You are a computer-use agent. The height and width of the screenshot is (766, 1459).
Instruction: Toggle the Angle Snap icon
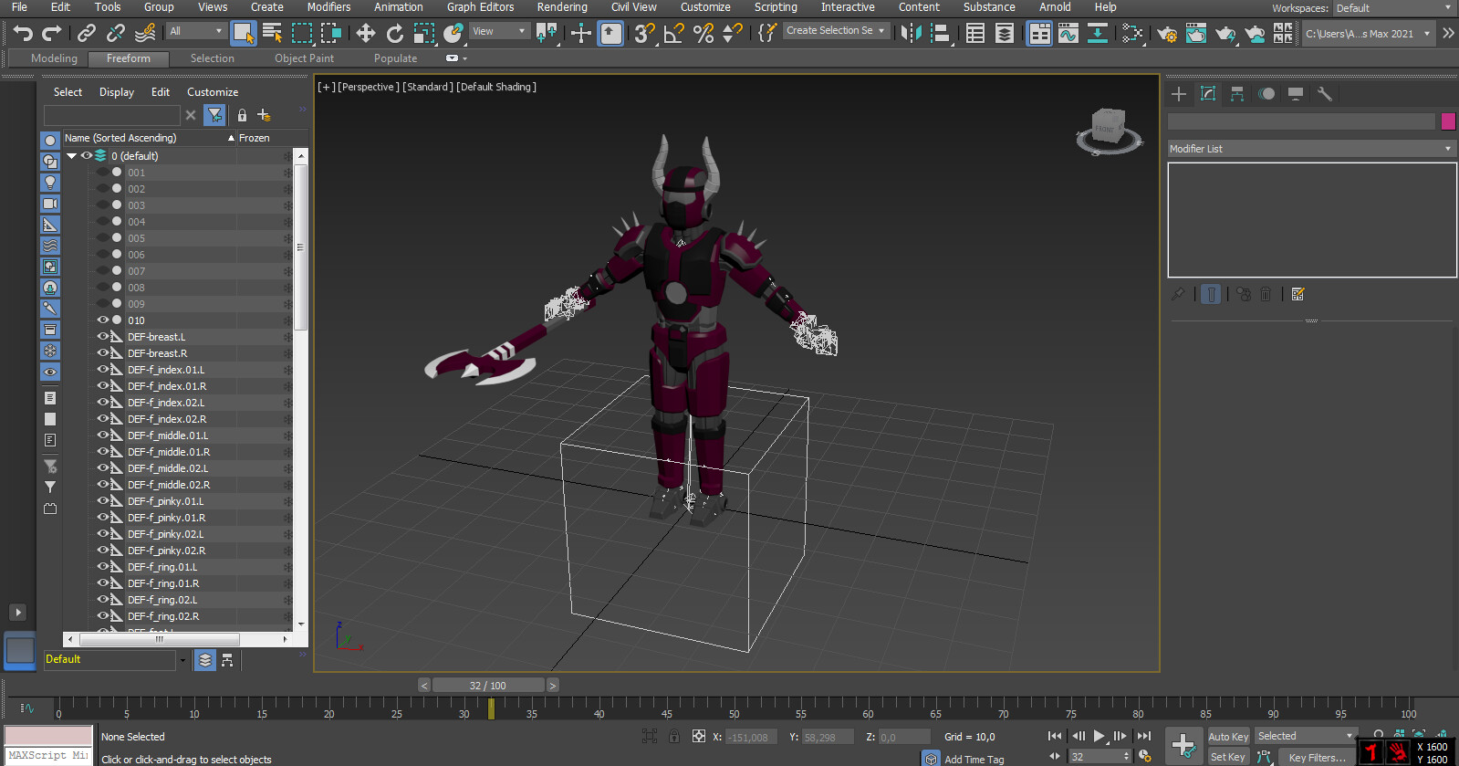(x=673, y=34)
